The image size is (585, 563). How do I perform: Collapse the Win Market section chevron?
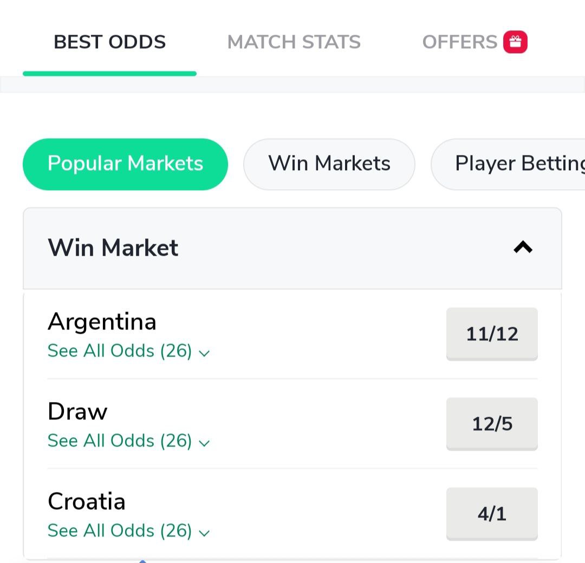point(523,248)
